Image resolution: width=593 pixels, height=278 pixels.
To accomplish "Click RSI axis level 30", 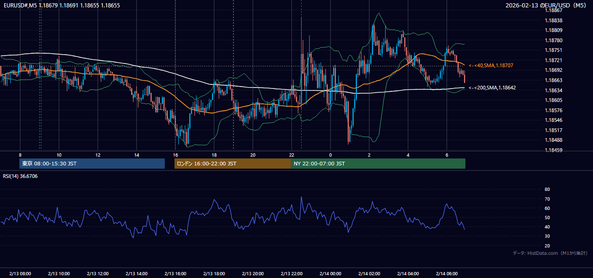I will click(x=547, y=236).
